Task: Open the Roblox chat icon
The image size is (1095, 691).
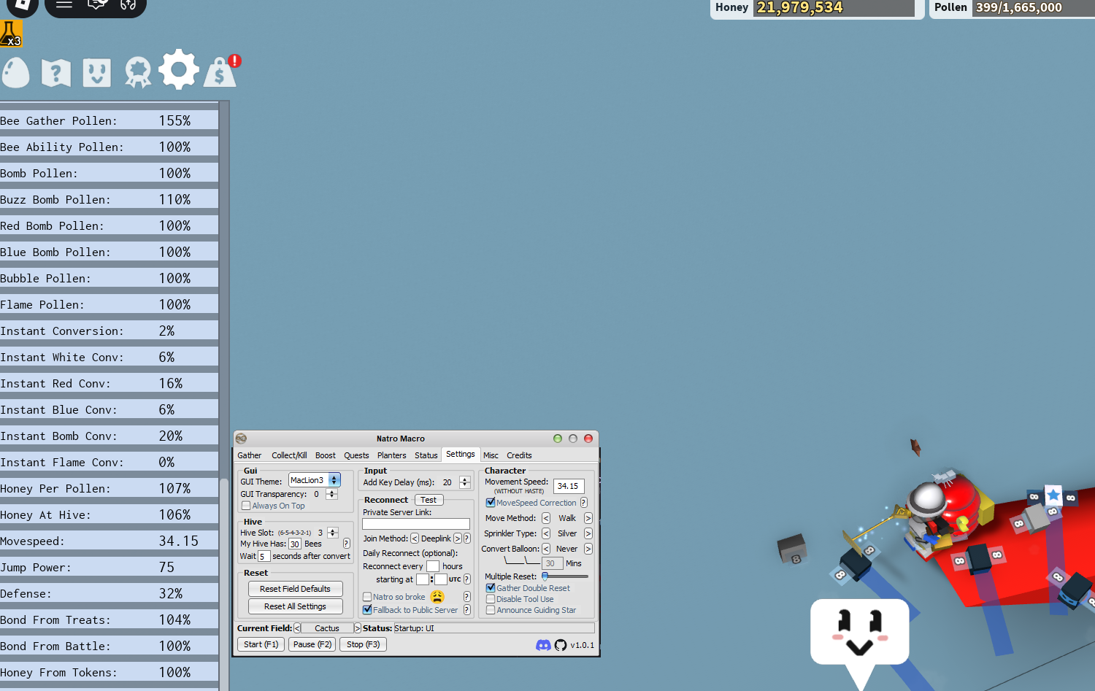Action: (96, 4)
